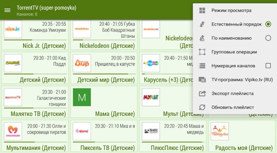Open the Малятко ТВ channel logo
The image size is (277, 153).
point(13,97)
